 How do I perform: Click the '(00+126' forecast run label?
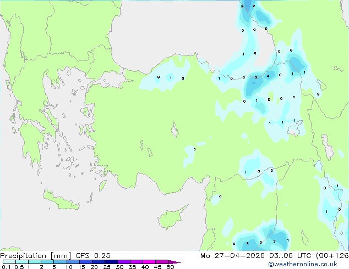point(332,256)
